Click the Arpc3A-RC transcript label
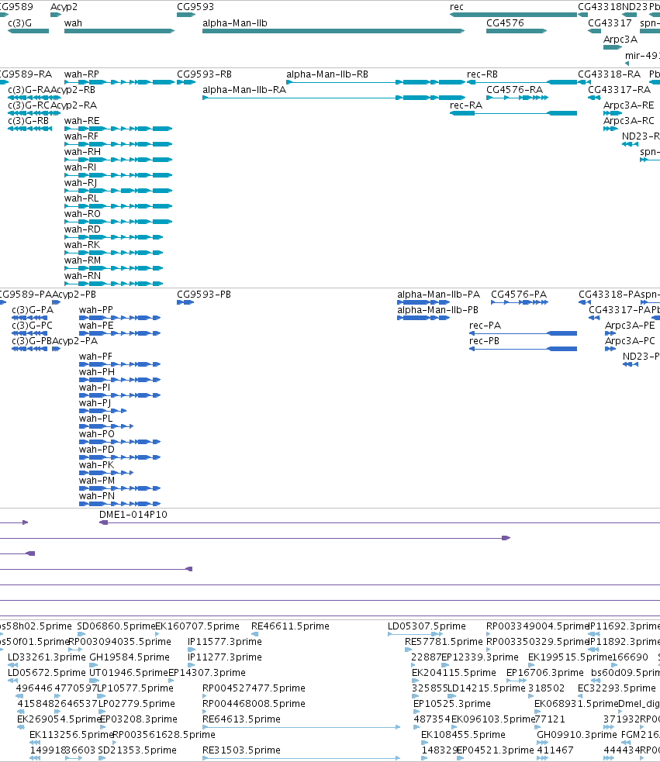The width and height of the screenshot is (660, 762). pyautogui.click(x=629, y=121)
